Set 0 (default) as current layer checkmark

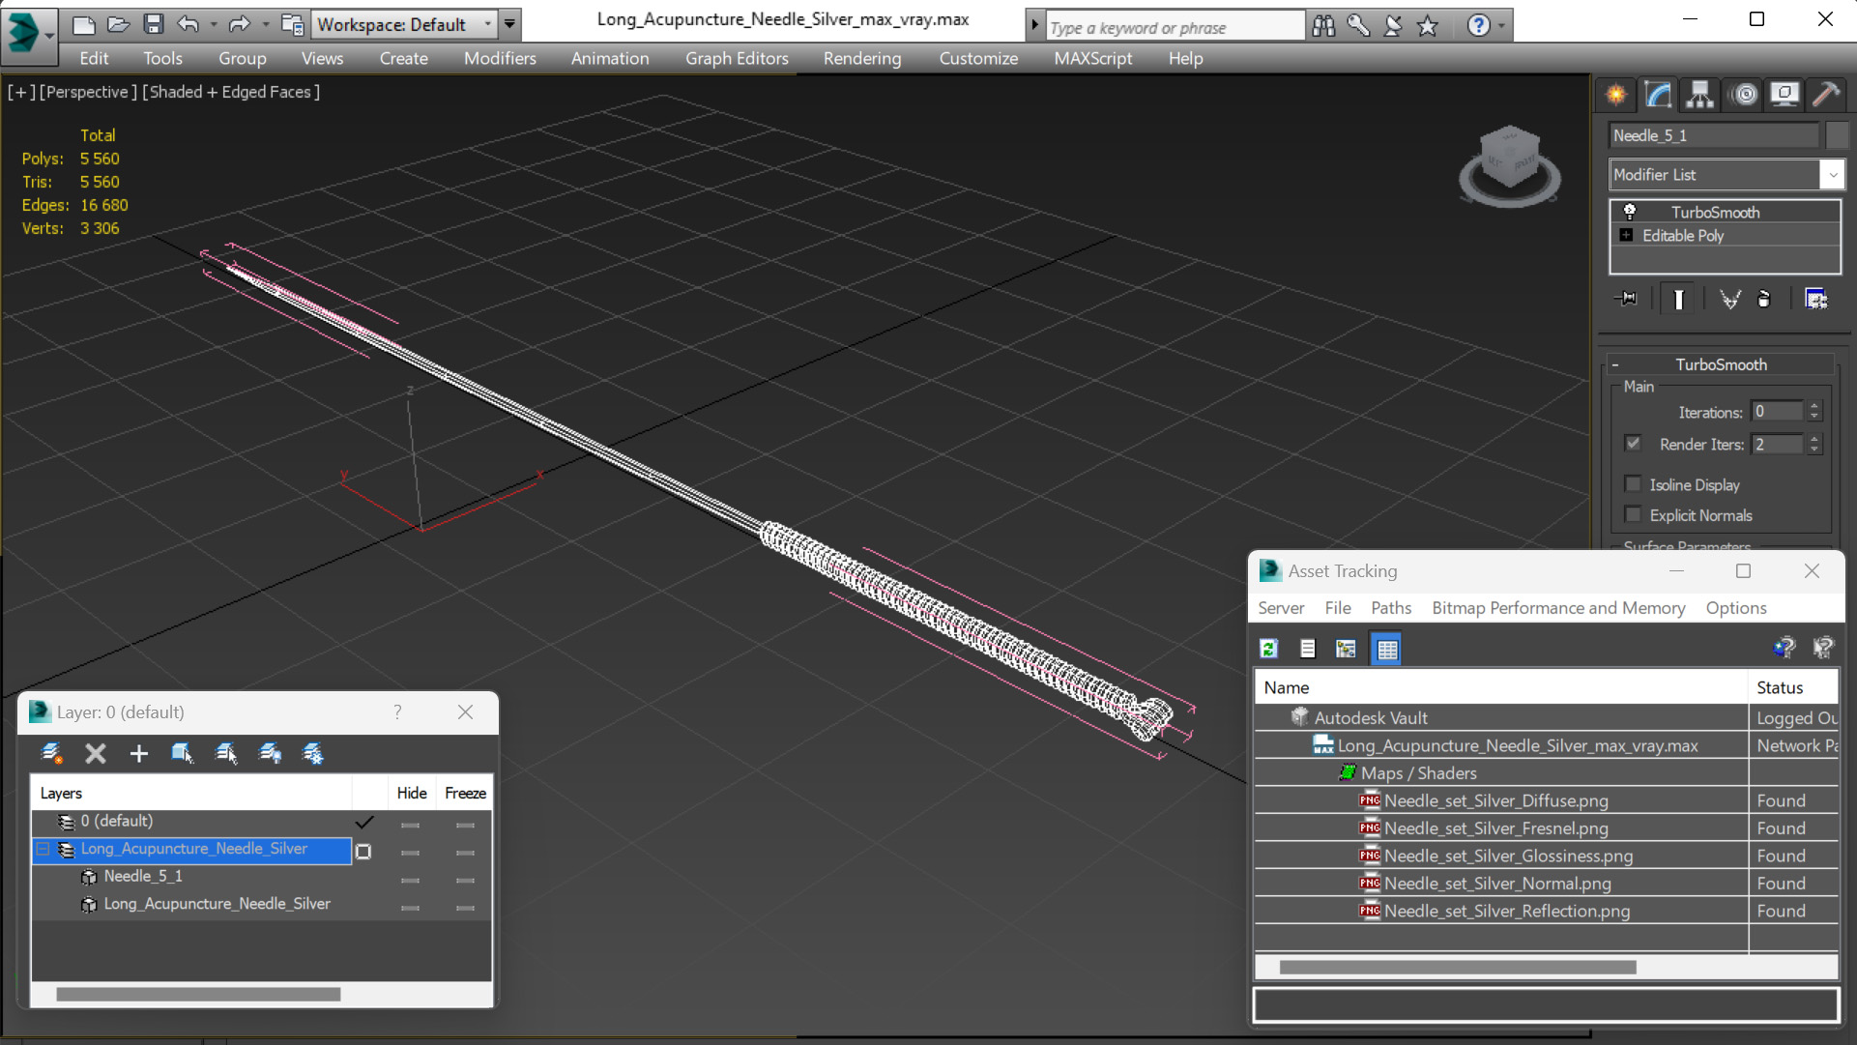pyautogui.click(x=364, y=822)
